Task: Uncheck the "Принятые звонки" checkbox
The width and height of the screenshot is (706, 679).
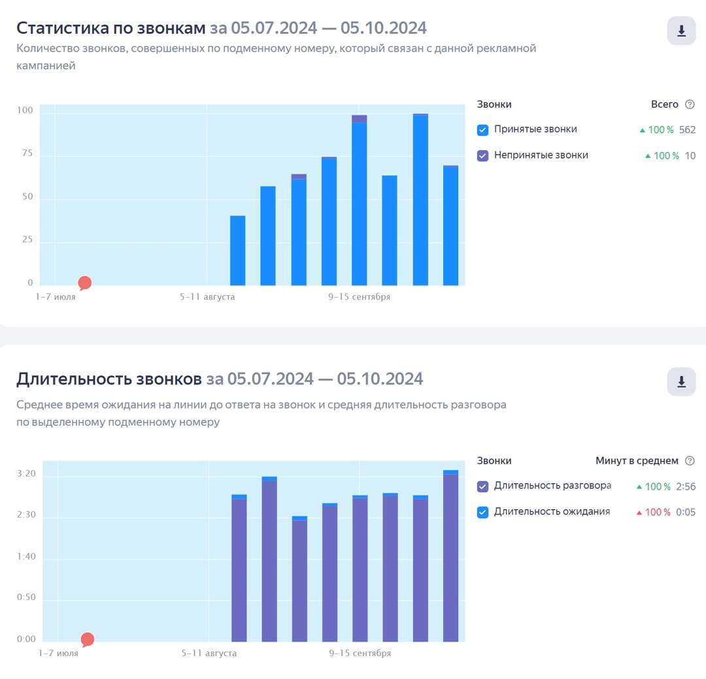Action: coord(483,130)
